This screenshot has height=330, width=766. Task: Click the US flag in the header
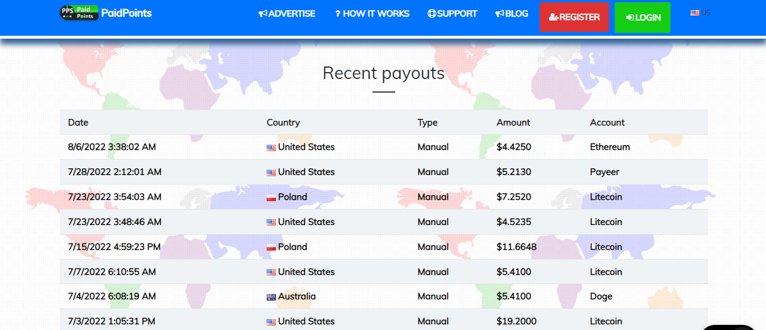[x=694, y=12]
